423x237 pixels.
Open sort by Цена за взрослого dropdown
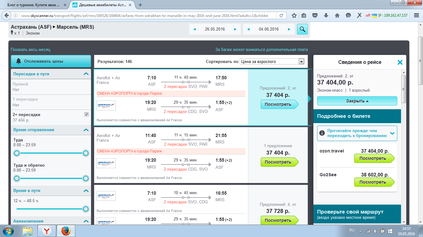pyautogui.click(x=272, y=61)
